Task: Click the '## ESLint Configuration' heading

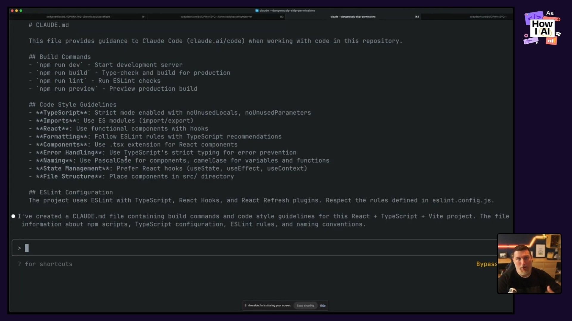Action: [x=71, y=193]
